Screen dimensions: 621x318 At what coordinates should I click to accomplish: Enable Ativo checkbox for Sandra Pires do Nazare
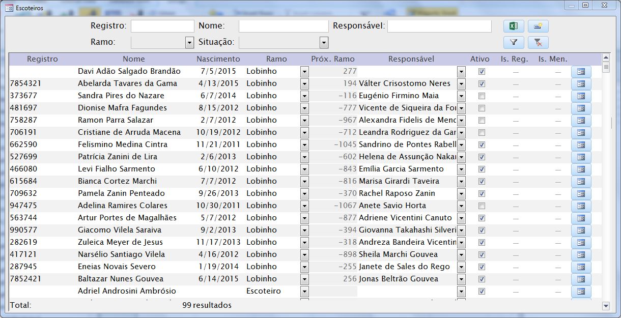(x=482, y=96)
